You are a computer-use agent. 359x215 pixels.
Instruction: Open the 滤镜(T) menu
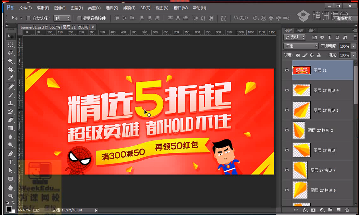pyautogui.click(x=129, y=8)
